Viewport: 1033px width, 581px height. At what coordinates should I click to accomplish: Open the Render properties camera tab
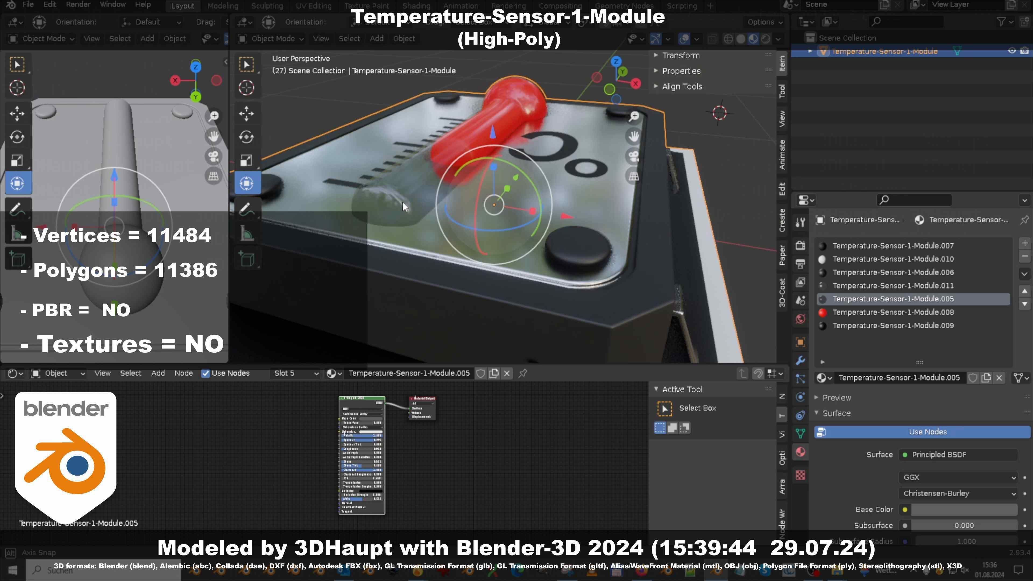(800, 245)
